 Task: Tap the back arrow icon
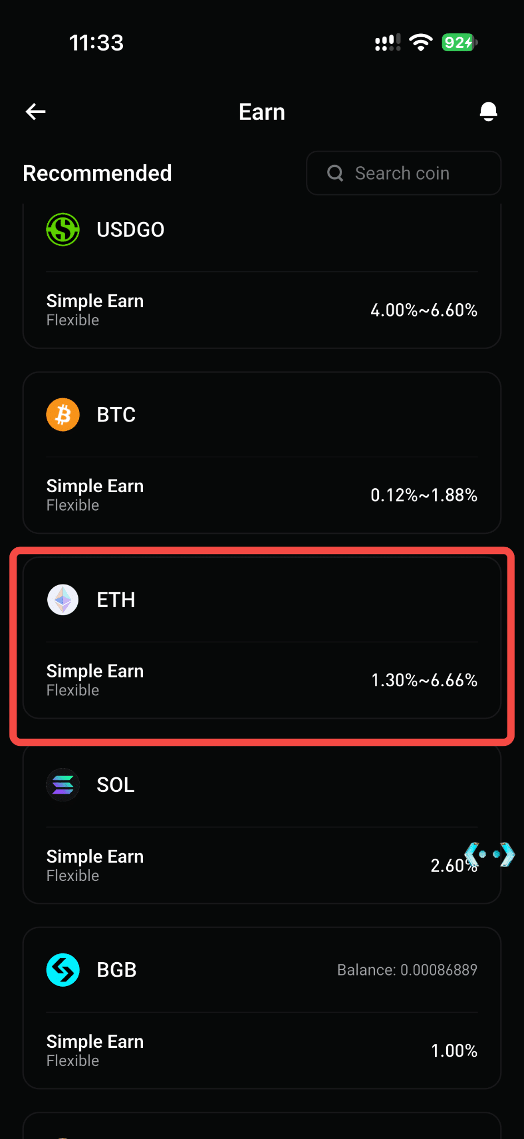tap(36, 112)
